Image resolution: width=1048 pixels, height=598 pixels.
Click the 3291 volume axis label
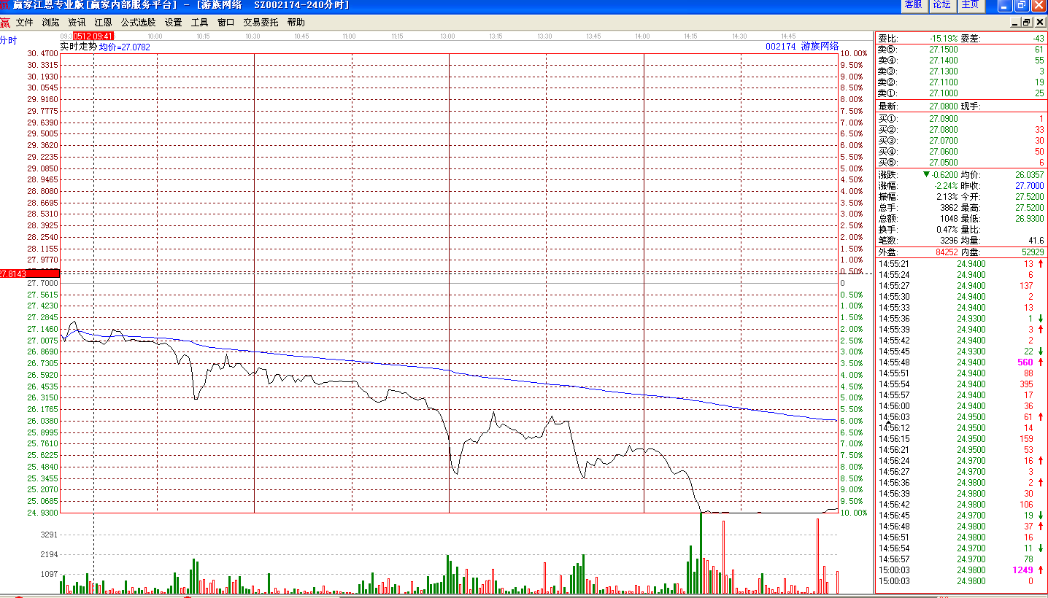click(49, 535)
